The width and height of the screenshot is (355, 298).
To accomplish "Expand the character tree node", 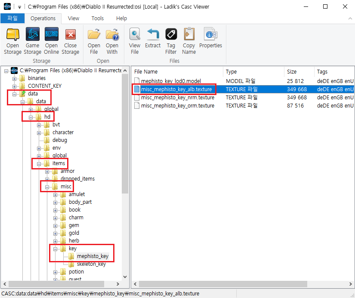I will (39, 133).
